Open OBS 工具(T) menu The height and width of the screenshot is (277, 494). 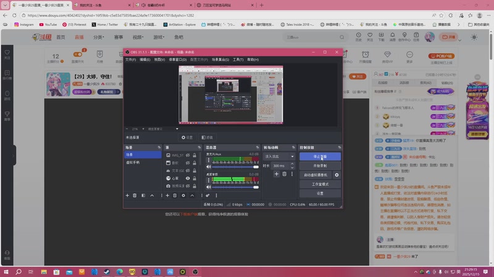(x=238, y=59)
